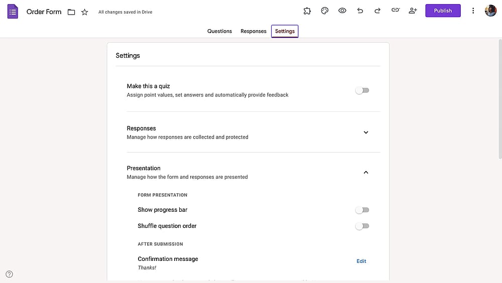The width and height of the screenshot is (502, 283).
Task: Click the 'Show progress bar' label
Action: click(x=162, y=210)
